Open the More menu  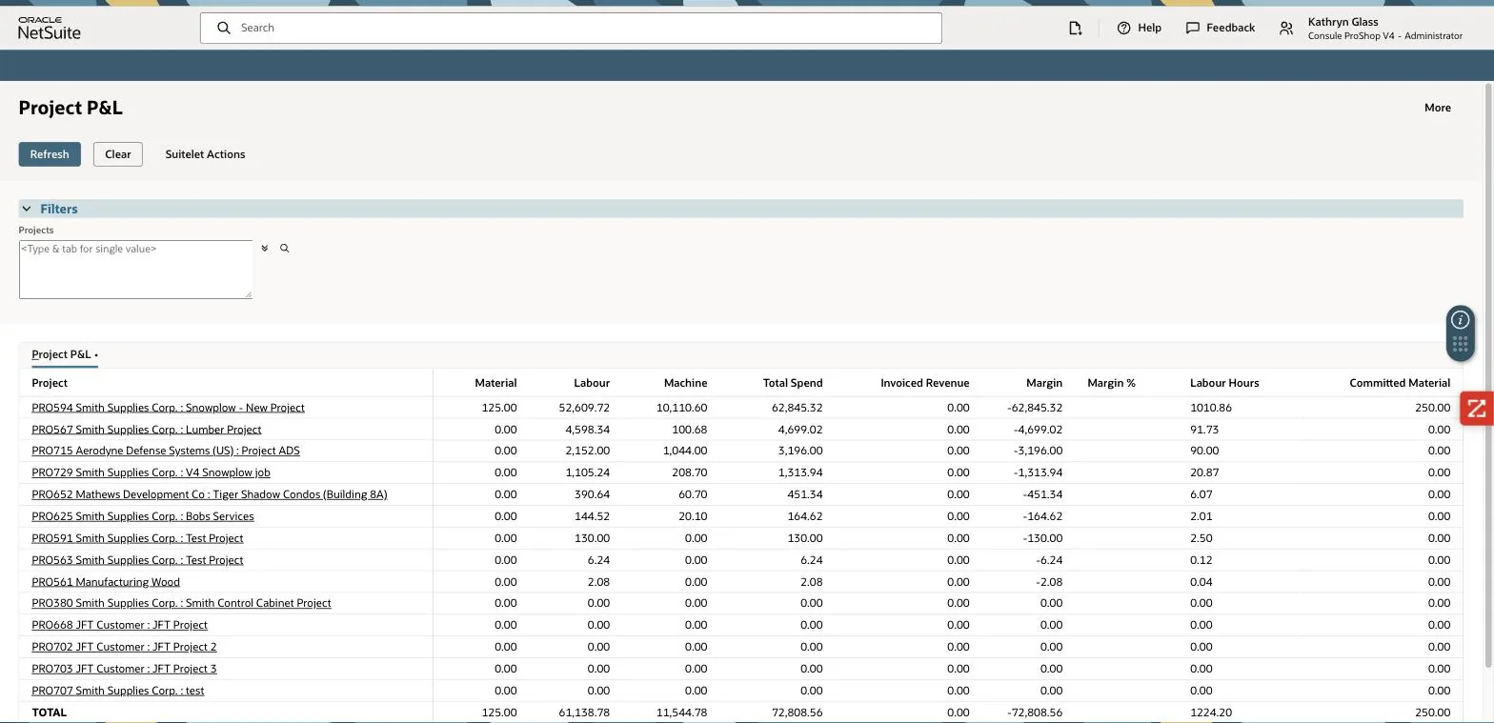pos(1438,108)
